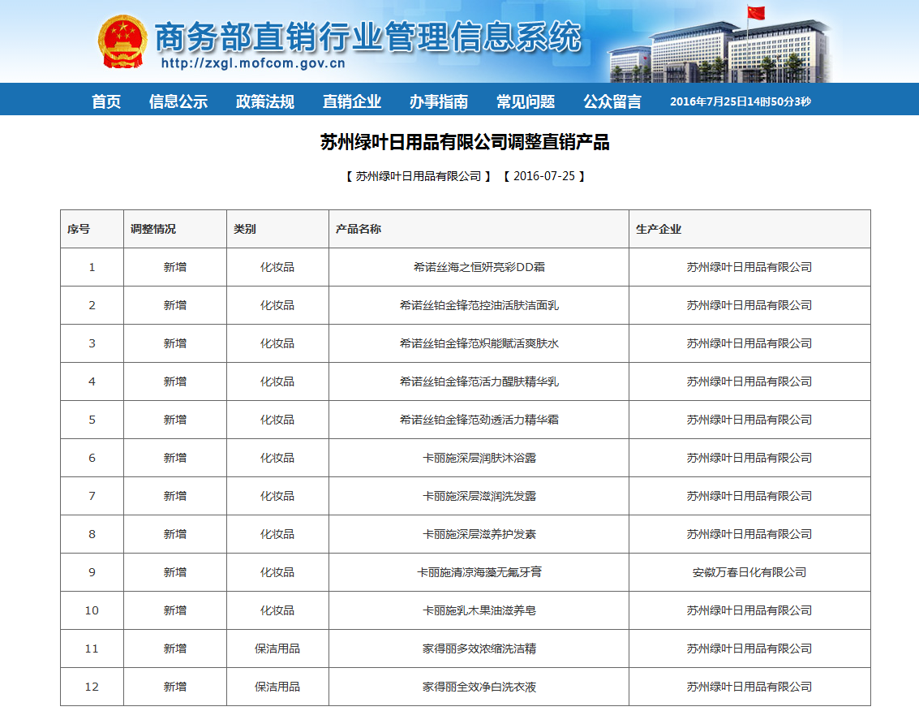Go to 常见问题 page
This screenshot has width=919, height=711.
(x=525, y=101)
